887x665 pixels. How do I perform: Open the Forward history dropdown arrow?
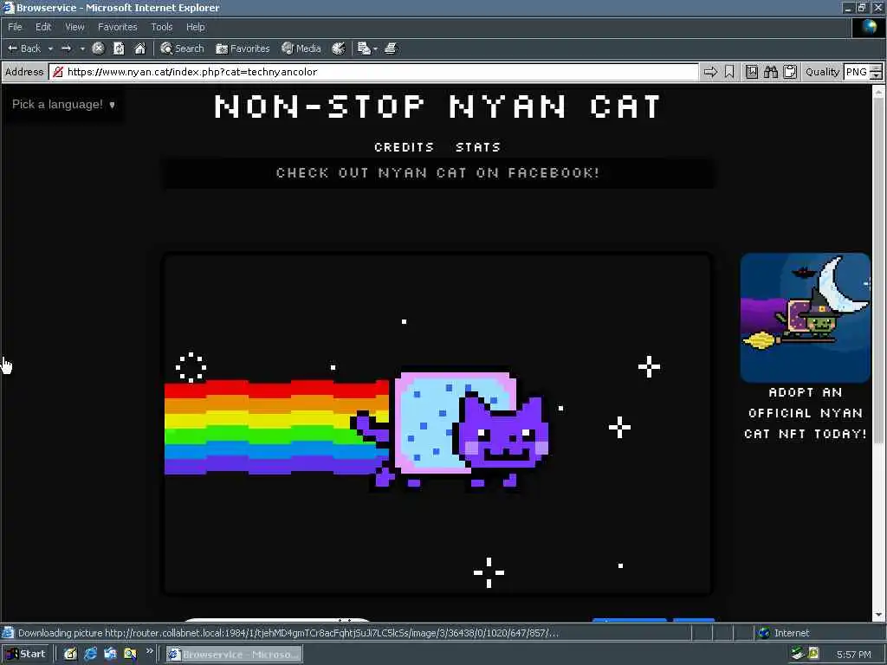[82, 48]
